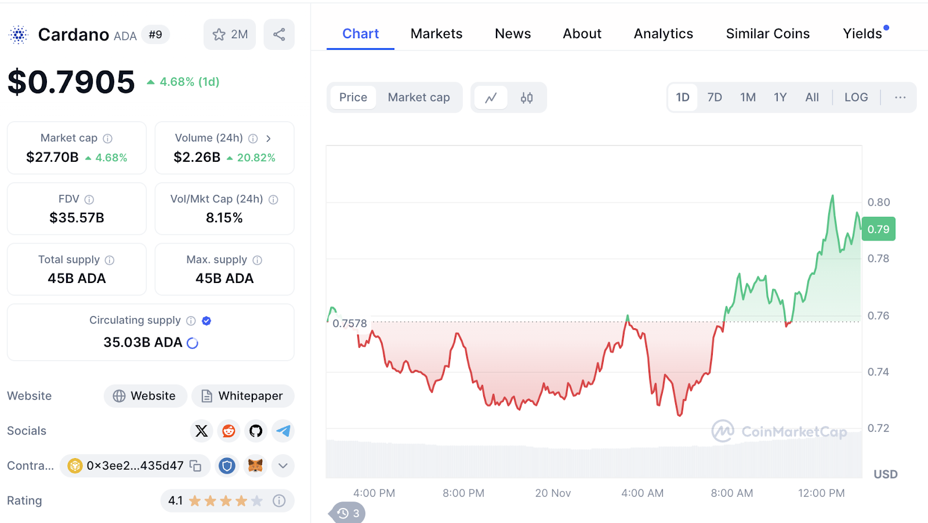Open chart's more options ellipsis menu

coord(900,97)
